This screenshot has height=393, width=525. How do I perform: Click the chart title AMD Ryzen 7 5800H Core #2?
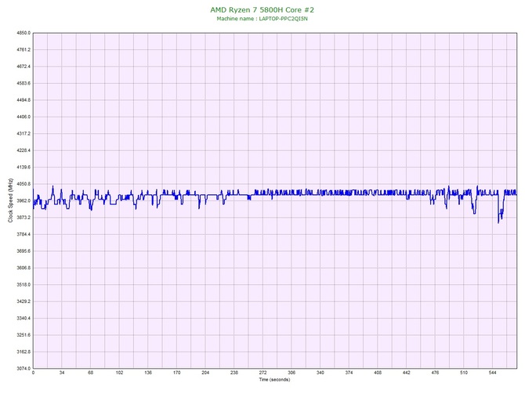pos(262,10)
